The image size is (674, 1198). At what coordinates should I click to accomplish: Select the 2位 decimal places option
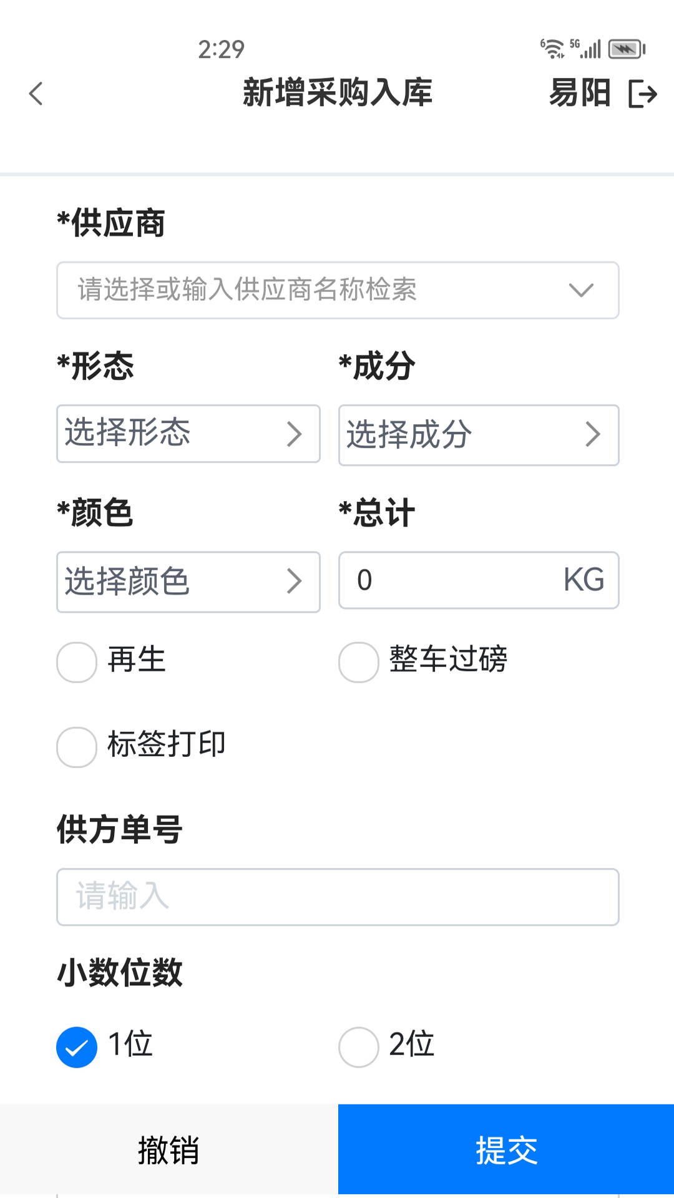358,1046
